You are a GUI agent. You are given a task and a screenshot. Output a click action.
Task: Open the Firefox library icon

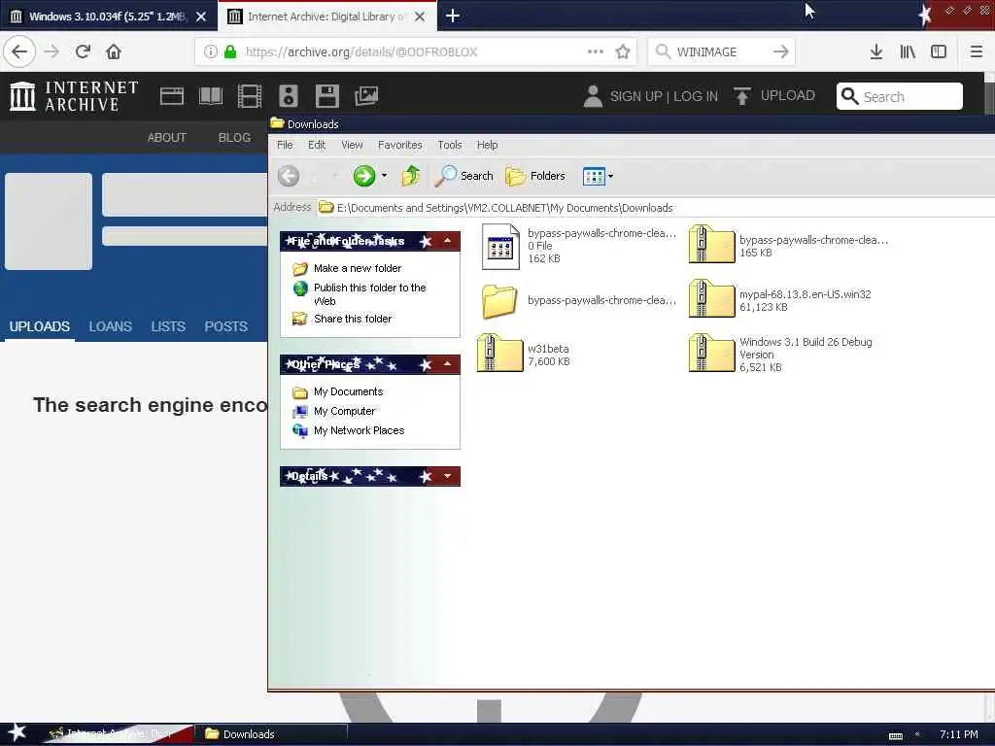[908, 51]
